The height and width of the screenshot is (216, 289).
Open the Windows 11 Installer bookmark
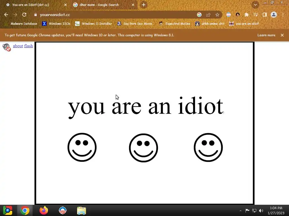click(94, 24)
